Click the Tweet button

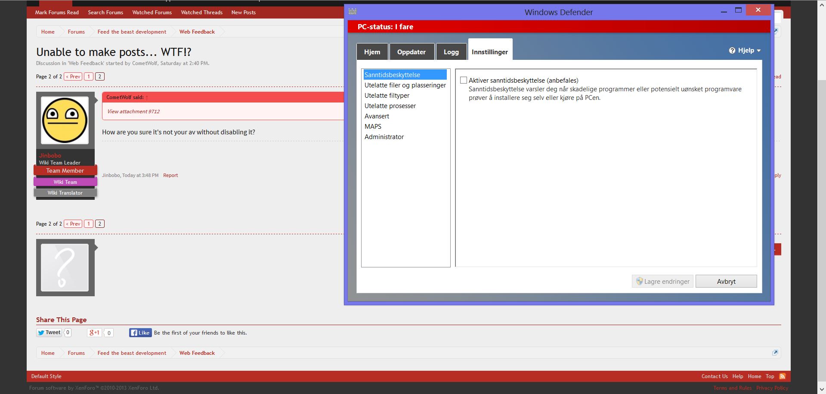click(x=49, y=332)
